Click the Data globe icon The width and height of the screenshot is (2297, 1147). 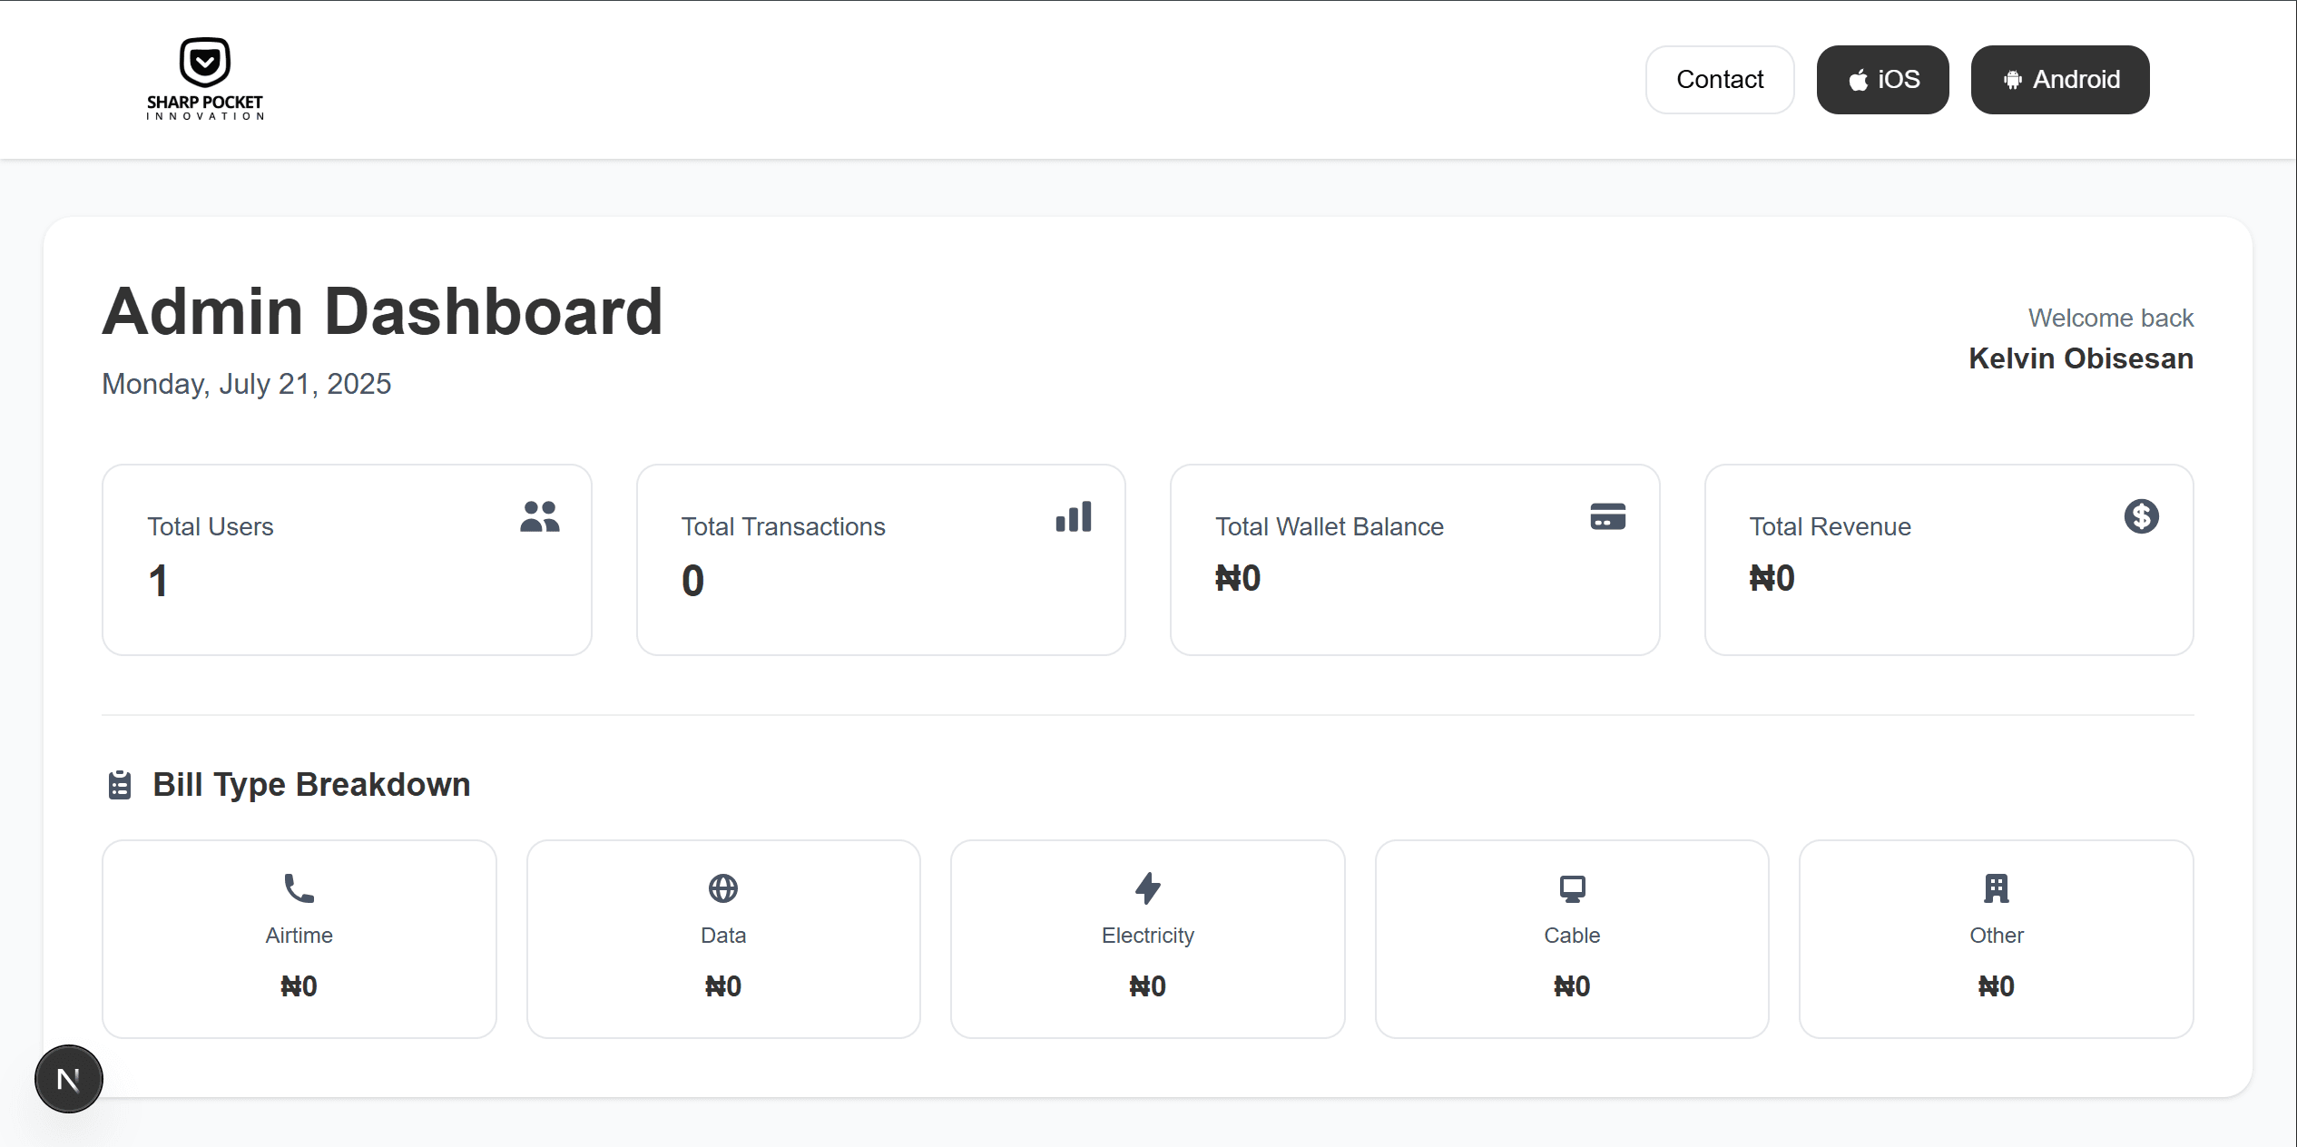click(x=723, y=887)
